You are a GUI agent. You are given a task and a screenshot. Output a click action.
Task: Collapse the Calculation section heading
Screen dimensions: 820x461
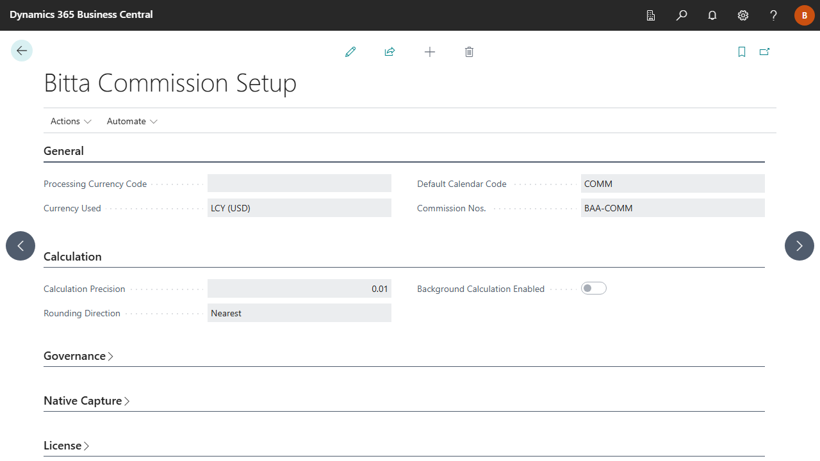tap(72, 257)
